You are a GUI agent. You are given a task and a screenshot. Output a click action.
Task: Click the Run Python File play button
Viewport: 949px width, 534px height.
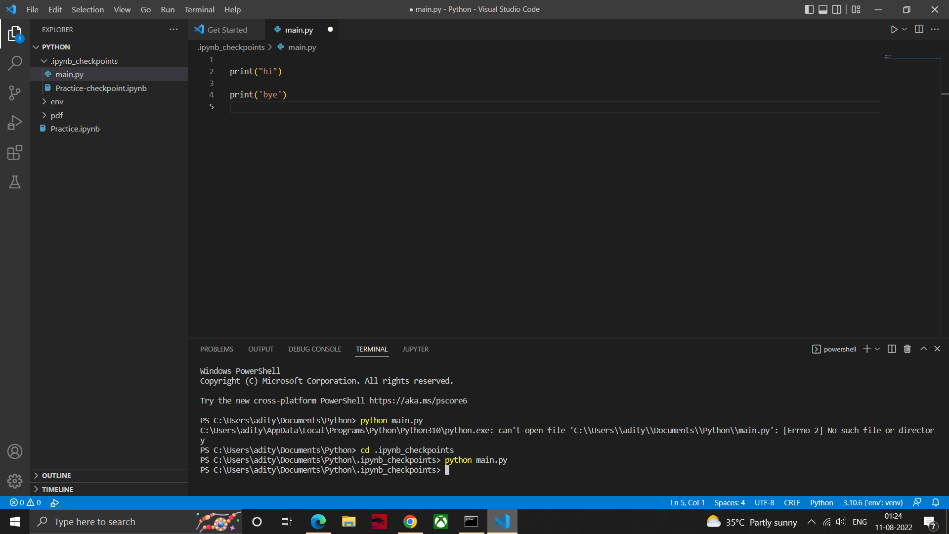(894, 30)
